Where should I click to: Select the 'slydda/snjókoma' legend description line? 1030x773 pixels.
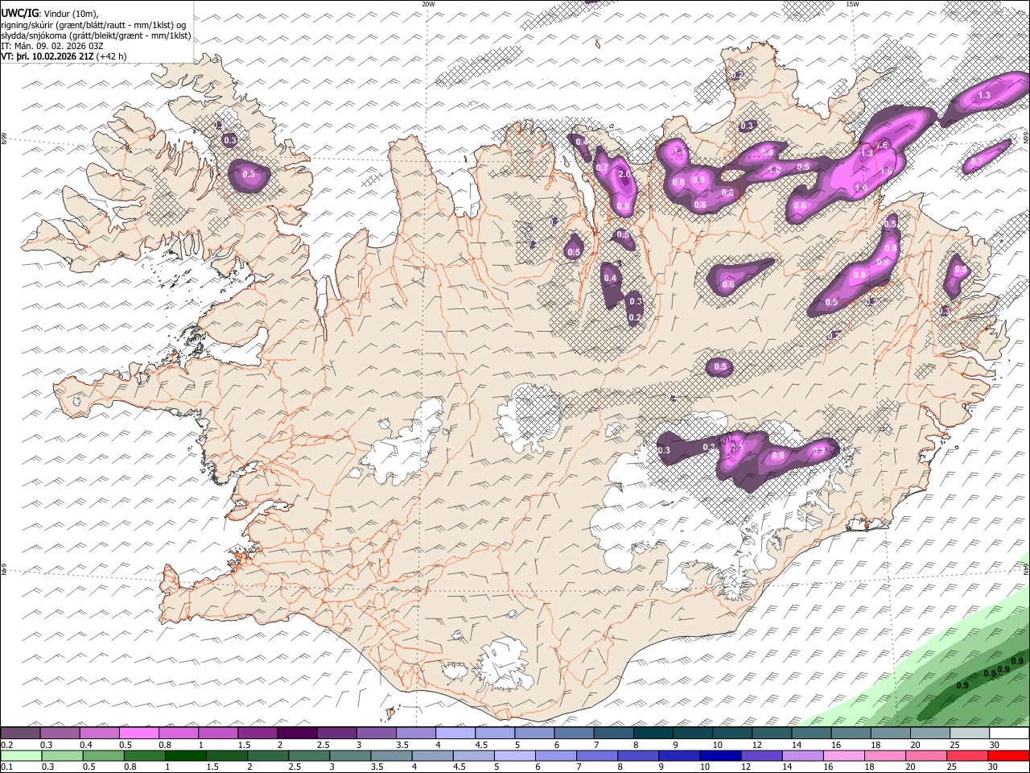(x=96, y=35)
